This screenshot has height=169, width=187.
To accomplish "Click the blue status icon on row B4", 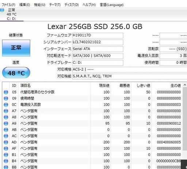I will point(6,161).
